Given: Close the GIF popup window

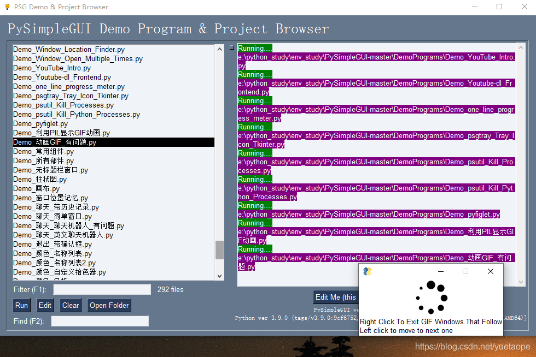Looking at the screenshot, I should pyautogui.click(x=491, y=271).
